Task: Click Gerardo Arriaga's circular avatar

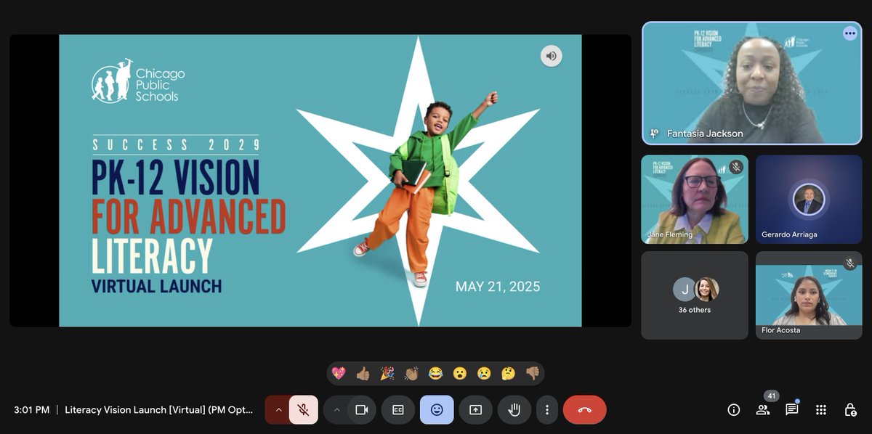Action: coord(809,199)
